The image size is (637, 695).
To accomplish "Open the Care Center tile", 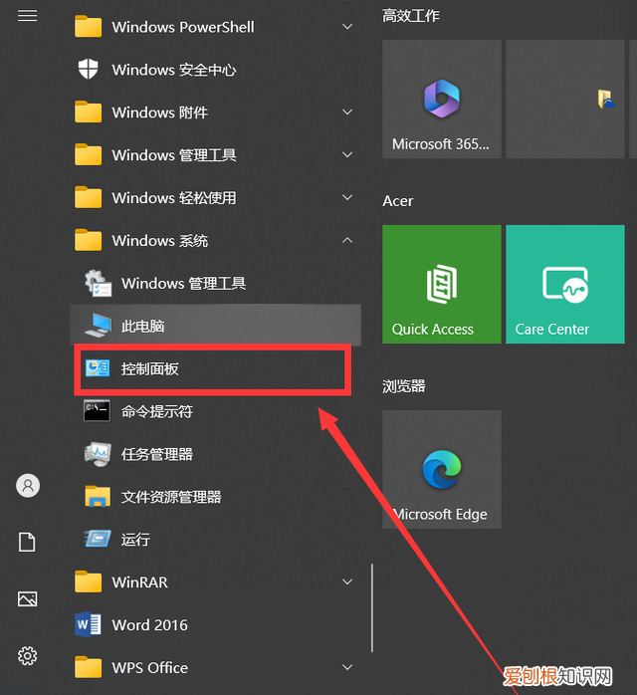I will tap(565, 284).
